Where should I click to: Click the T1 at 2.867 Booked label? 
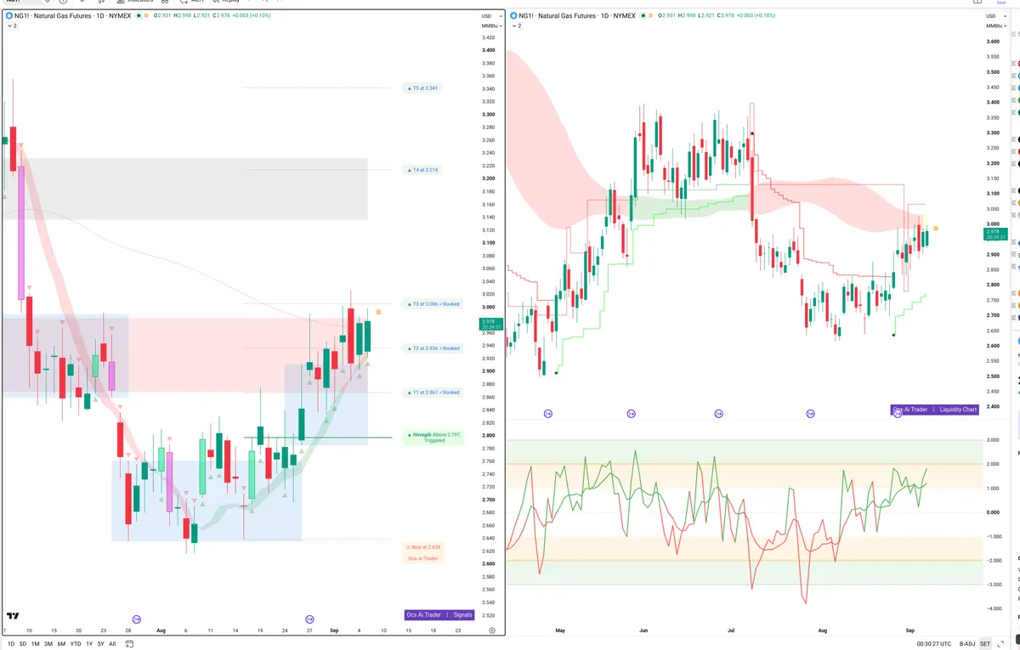[x=433, y=393]
